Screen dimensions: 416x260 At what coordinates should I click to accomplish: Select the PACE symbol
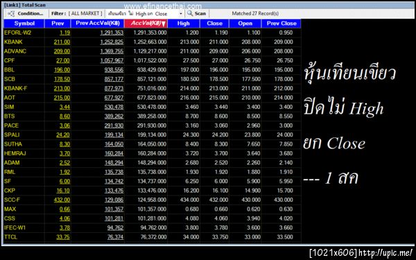(x=11, y=125)
